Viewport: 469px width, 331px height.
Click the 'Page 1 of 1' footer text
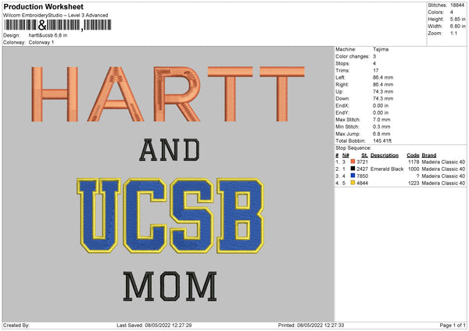(x=453, y=326)
